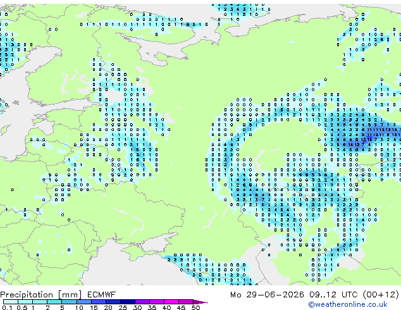This screenshot has height=310, width=401.
Task: Click the '50' legend scale value
Action: tap(195, 307)
